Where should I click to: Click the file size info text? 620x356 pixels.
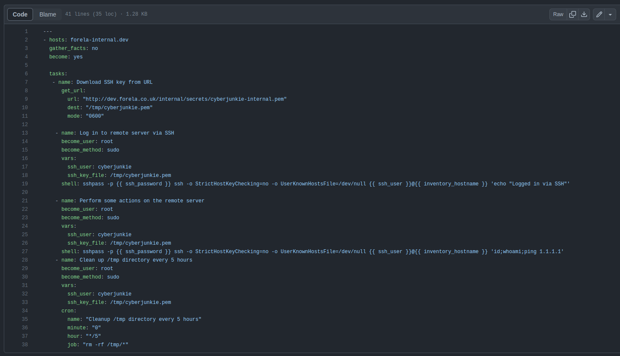point(106,14)
